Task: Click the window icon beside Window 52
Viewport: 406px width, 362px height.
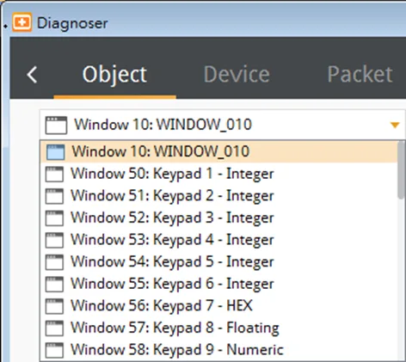Action: coord(54,218)
